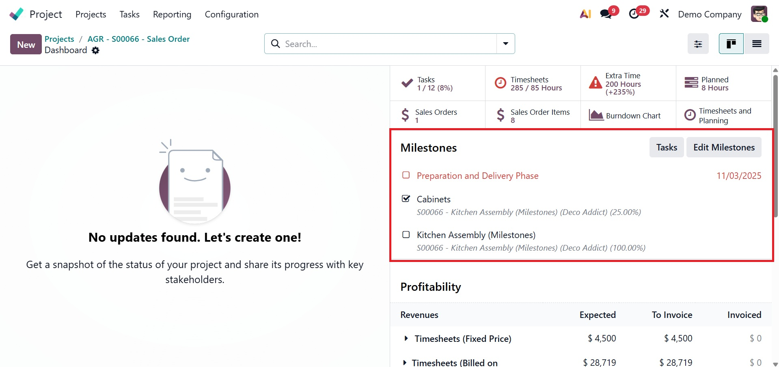Click the Edit Milestones button
The height and width of the screenshot is (367, 779).
(724, 147)
